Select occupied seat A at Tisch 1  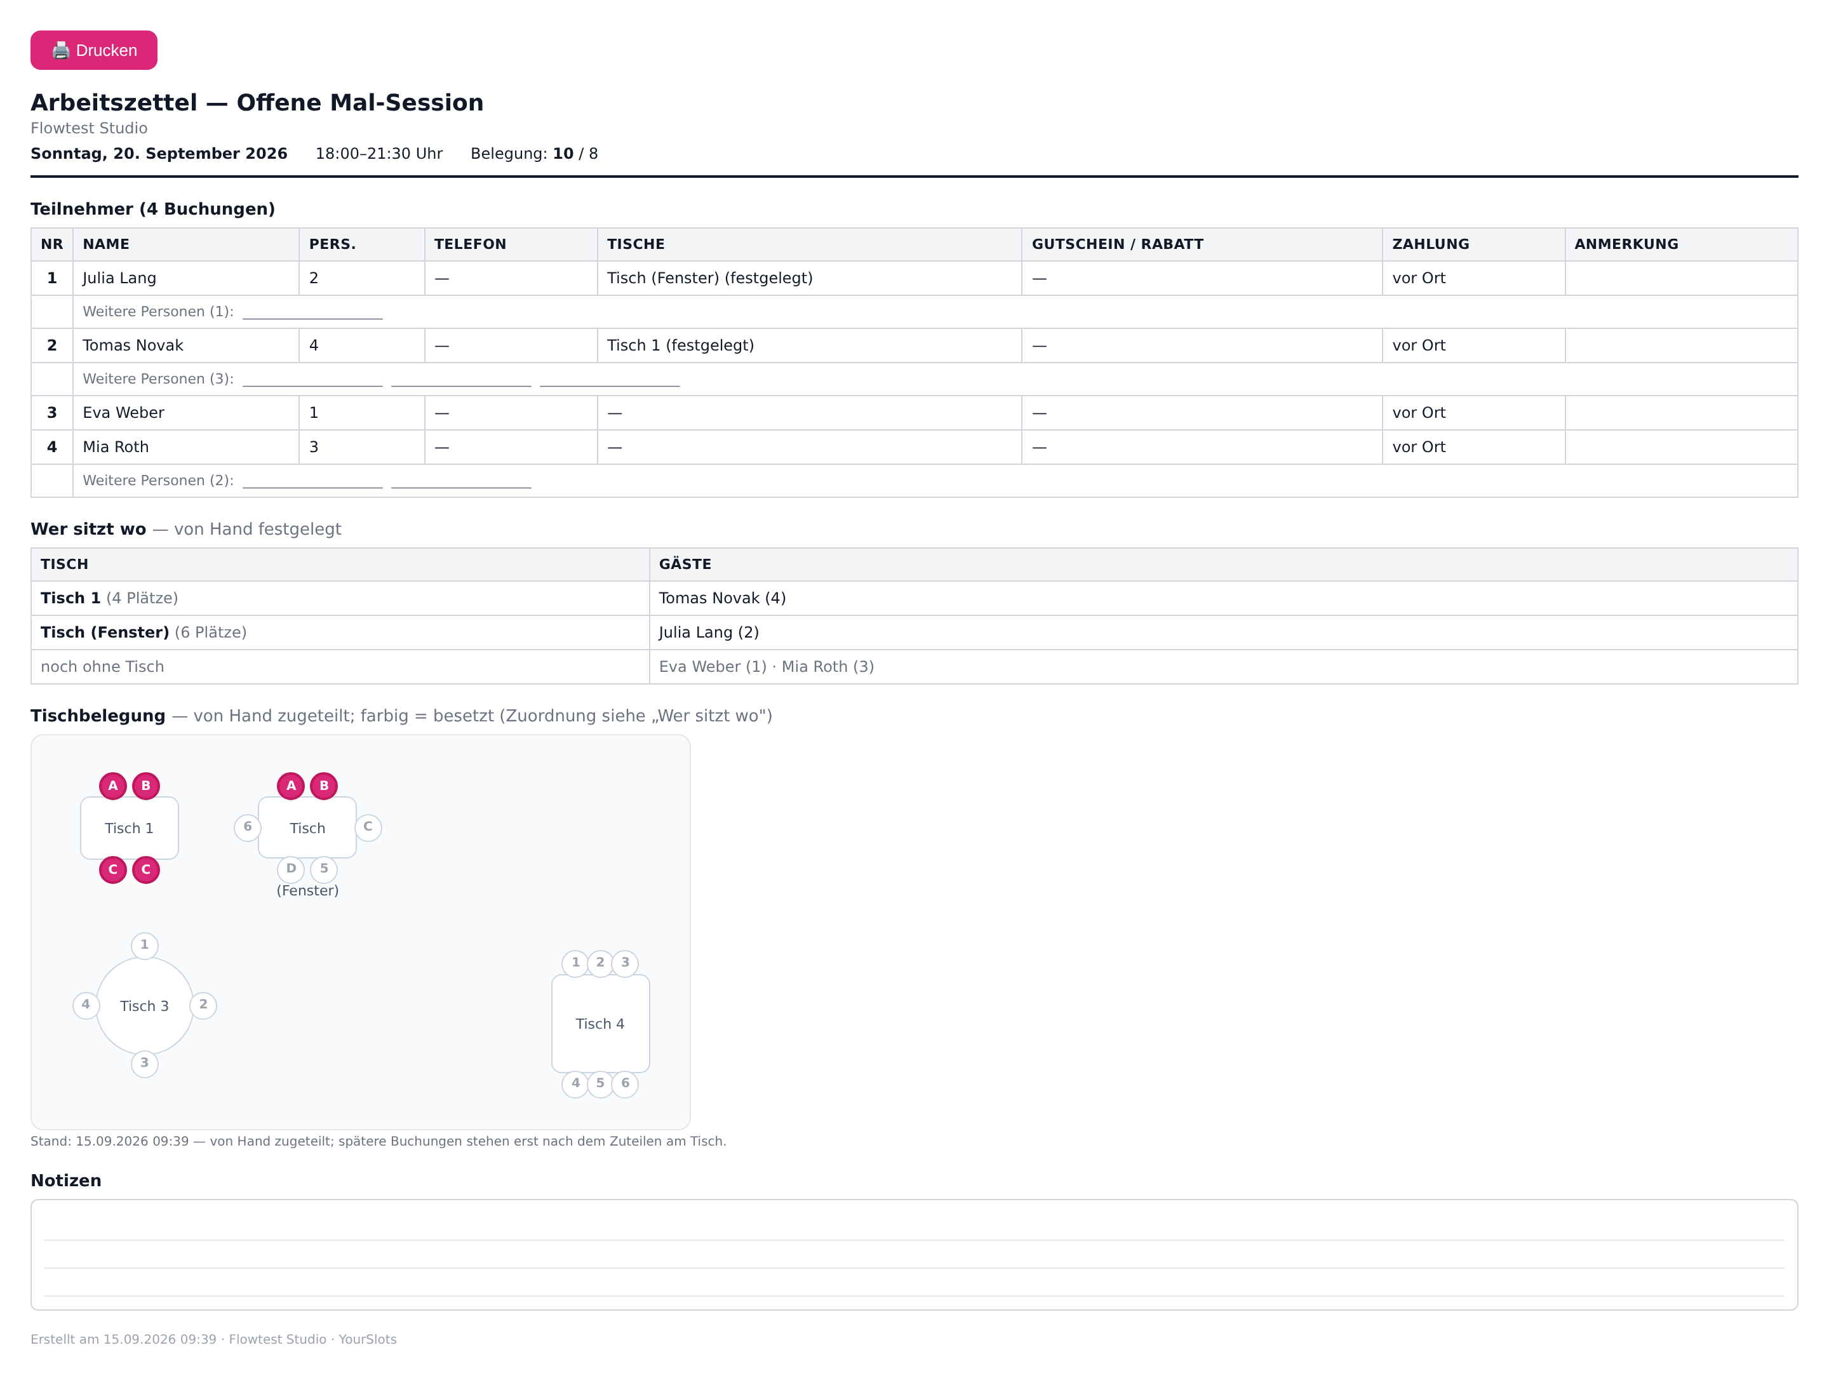pyautogui.click(x=113, y=786)
